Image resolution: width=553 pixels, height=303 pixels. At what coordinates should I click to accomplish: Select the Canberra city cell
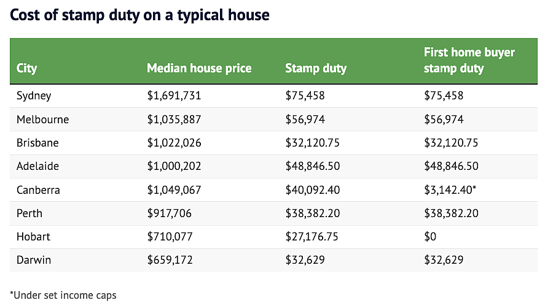pyautogui.click(x=38, y=190)
